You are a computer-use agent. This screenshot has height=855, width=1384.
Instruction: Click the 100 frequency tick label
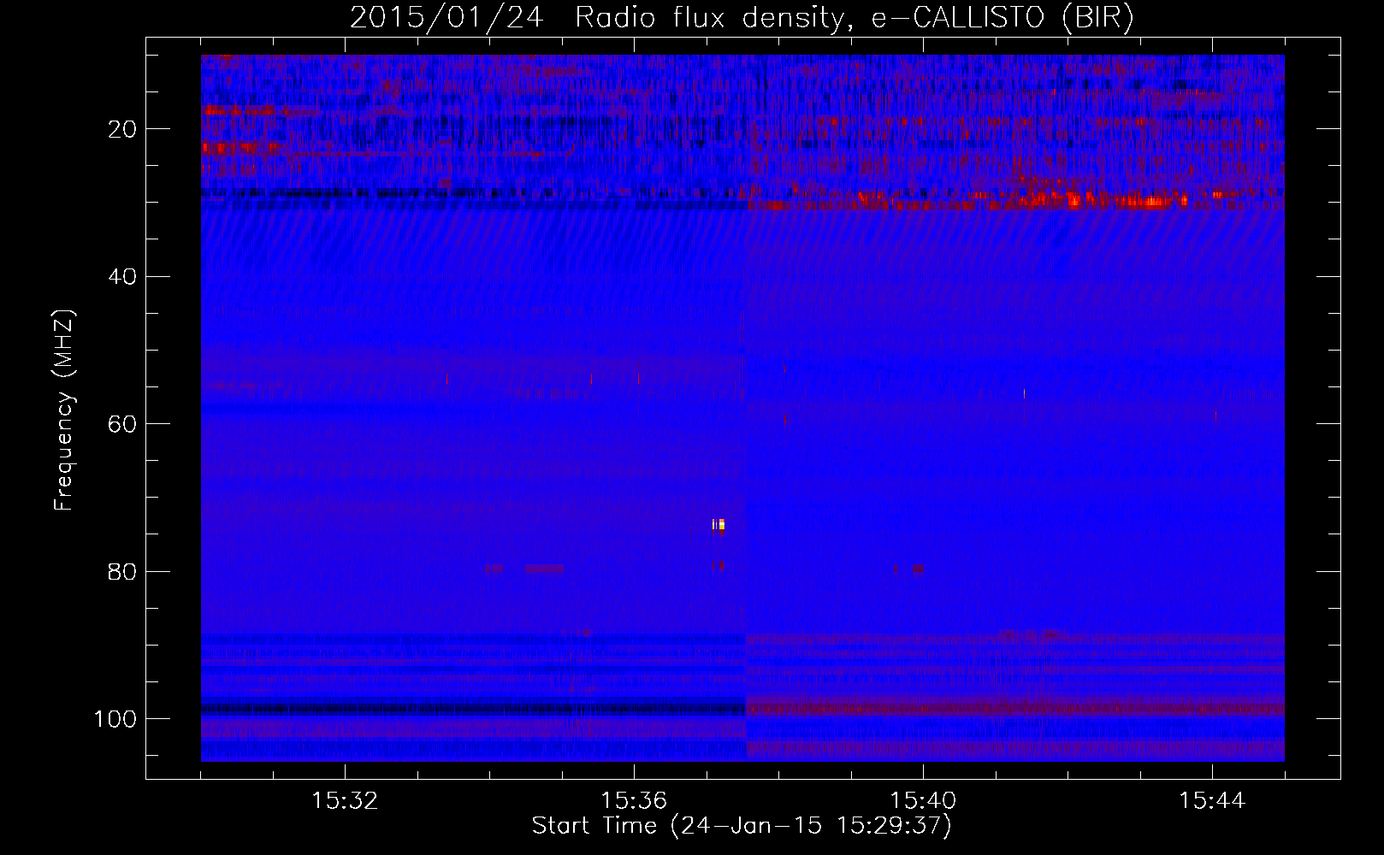click(115, 719)
